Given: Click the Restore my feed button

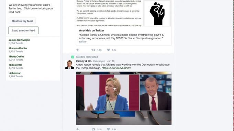Looking at the screenshot, I should (x=22, y=21).
